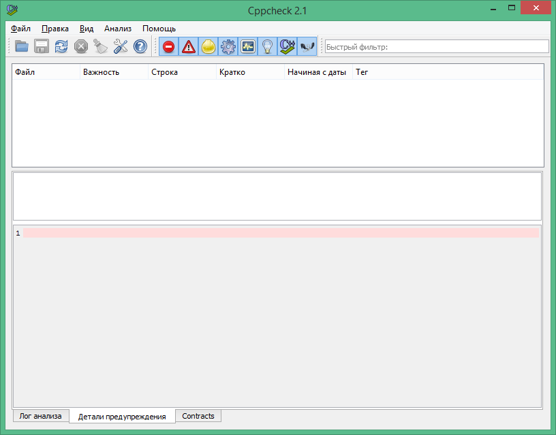Click the Help question mark icon

point(140,46)
